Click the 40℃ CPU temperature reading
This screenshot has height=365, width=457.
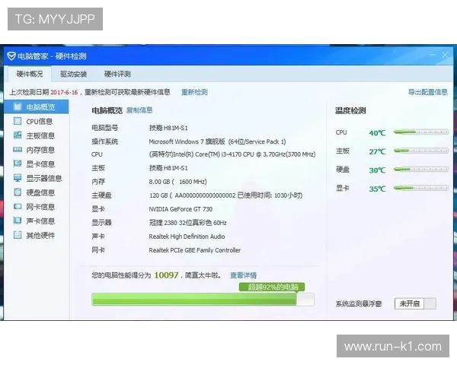[377, 133]
